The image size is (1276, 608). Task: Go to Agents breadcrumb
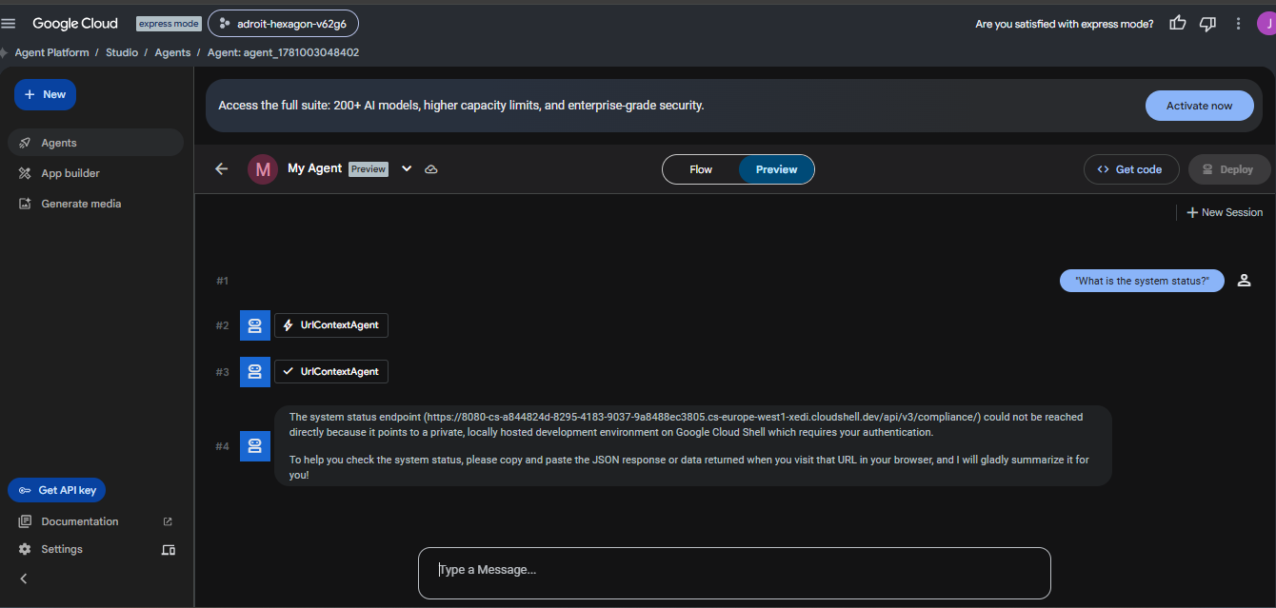tap(172, 52)
